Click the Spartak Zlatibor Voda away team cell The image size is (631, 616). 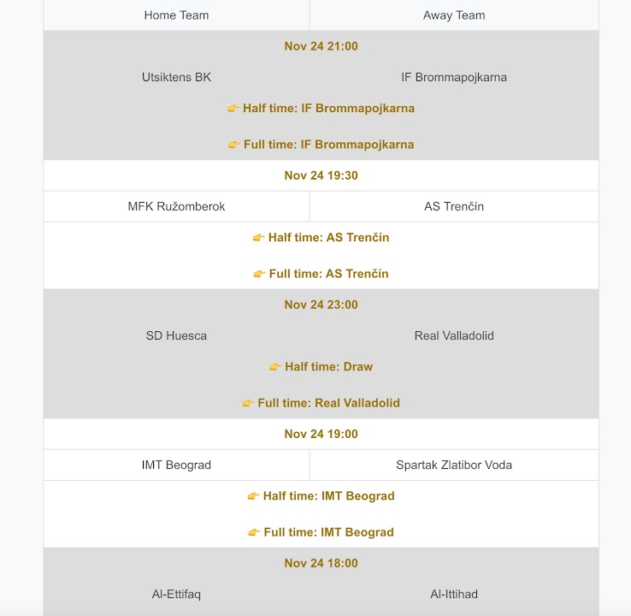pos(454,465)
